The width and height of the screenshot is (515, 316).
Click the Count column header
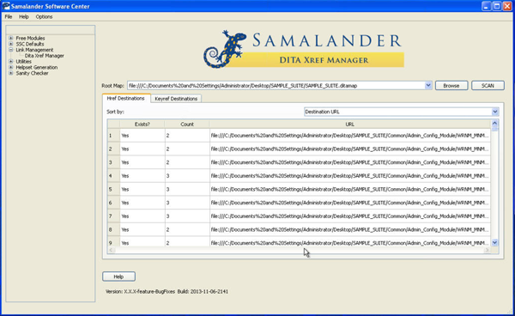point(187,125)
